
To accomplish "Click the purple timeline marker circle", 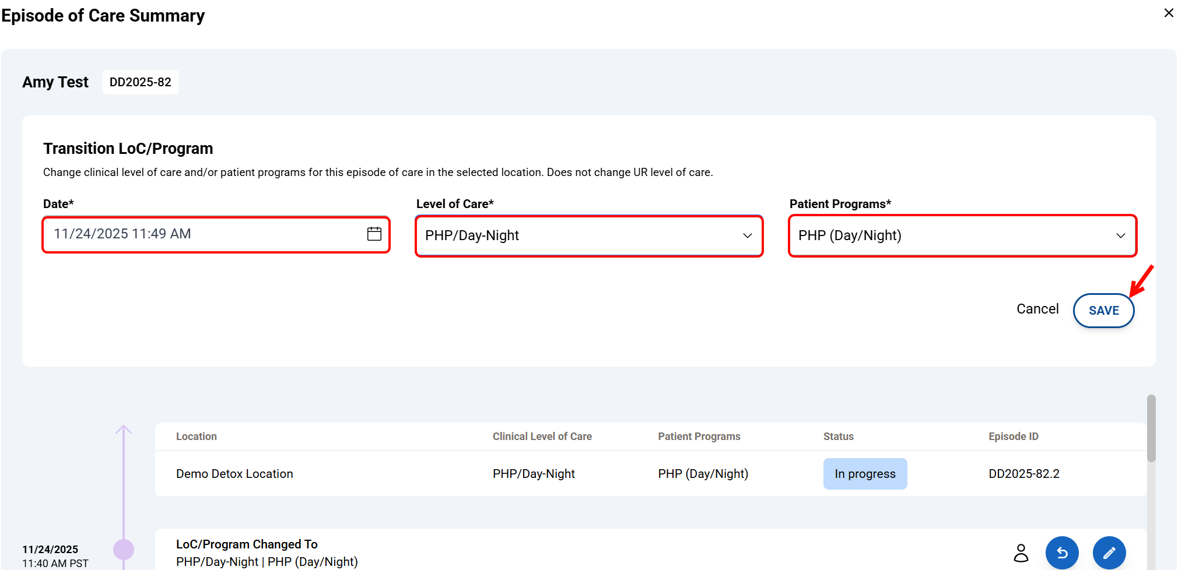I will point(124,549).
